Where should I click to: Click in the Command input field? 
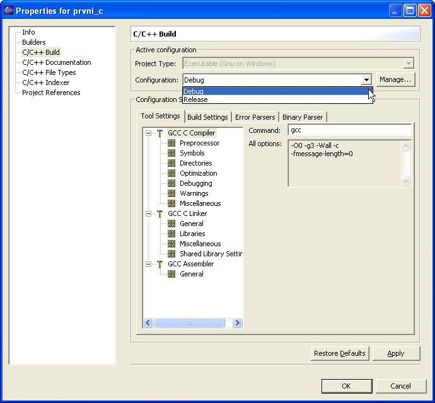pyautogui.click(x=349, y=130)
